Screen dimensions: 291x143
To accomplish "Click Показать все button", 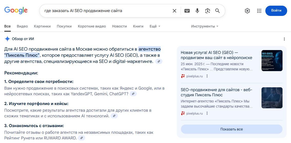I will [232, 129].
